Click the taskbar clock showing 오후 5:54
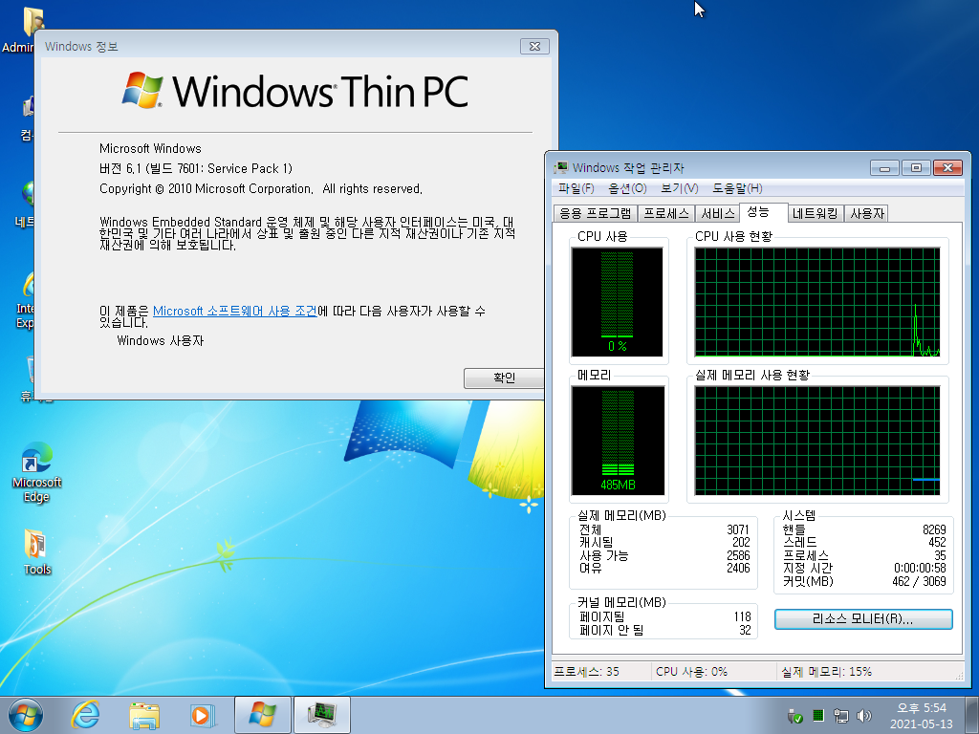 point(921,716)
